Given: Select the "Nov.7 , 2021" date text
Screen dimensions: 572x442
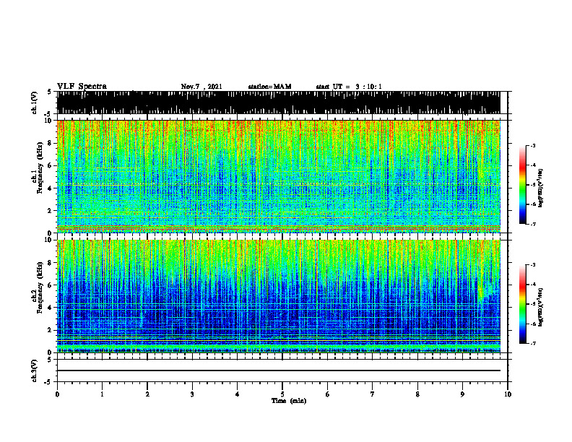Looking at the screenshot, I should [x=201, y=87].
